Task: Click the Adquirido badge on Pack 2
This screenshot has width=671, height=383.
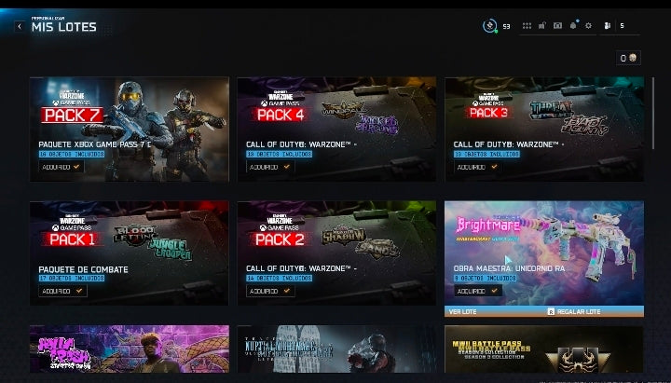Action: 269,291
